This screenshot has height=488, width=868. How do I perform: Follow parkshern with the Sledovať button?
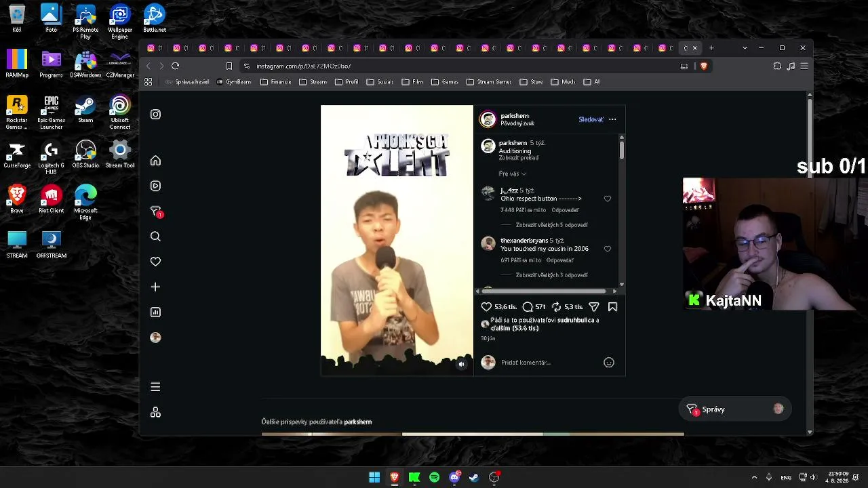(591, 119)
